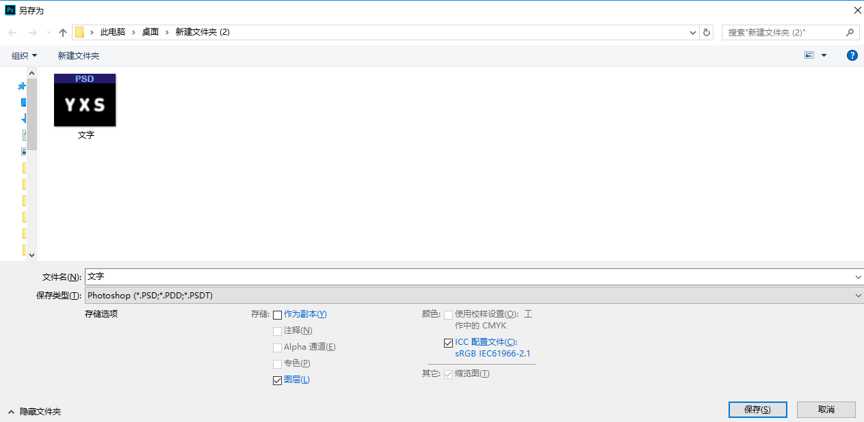Viewport: 864px width, 422px height.
Task: Click the Up one level arrow icon
Action: [x=63, y=33]
